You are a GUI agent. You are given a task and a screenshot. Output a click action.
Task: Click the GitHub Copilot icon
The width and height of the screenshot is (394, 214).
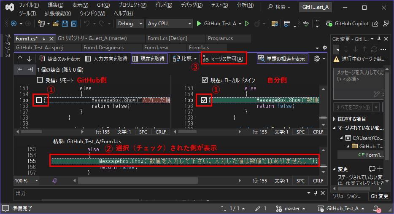tap(329, 24)
